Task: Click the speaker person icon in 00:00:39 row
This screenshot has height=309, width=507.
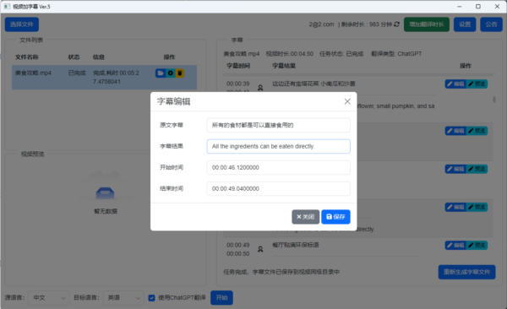Action: (x=260, y=87)
